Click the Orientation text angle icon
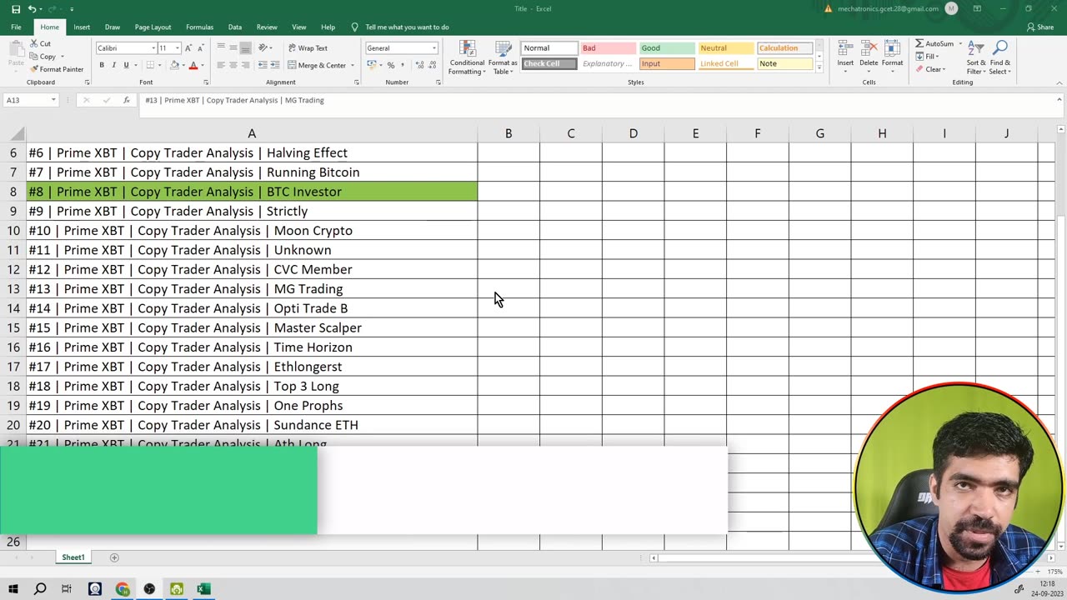The height and width of the screenshot is (600, 1067). (263, 47)
